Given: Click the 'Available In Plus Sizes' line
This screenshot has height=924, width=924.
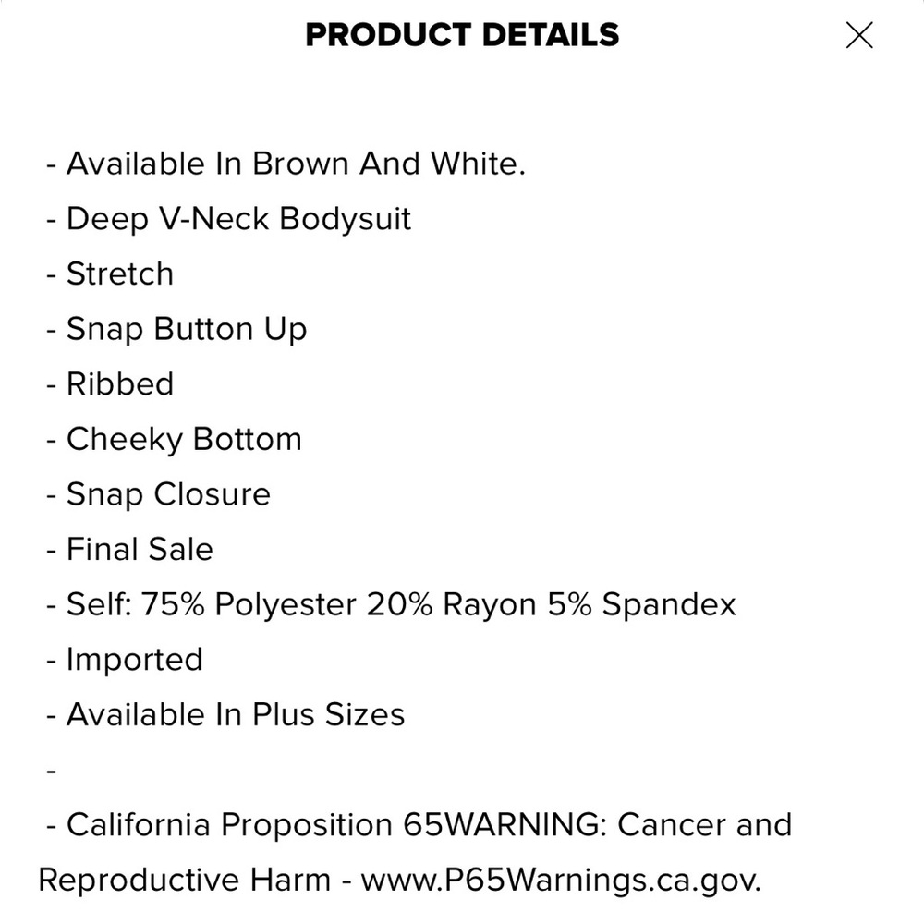Looking at the screenshot, I should tap(225, 714).
